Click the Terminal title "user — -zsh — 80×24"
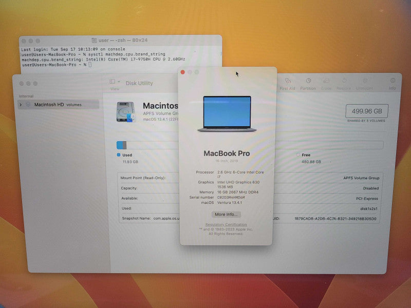 click(x=123, y=41)
